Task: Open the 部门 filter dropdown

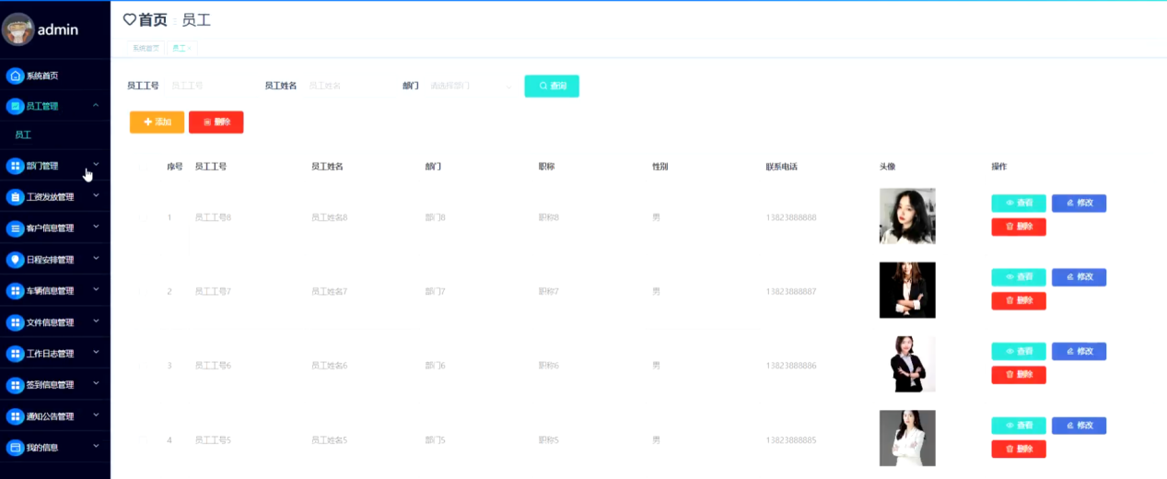Action: click(470, 86)
